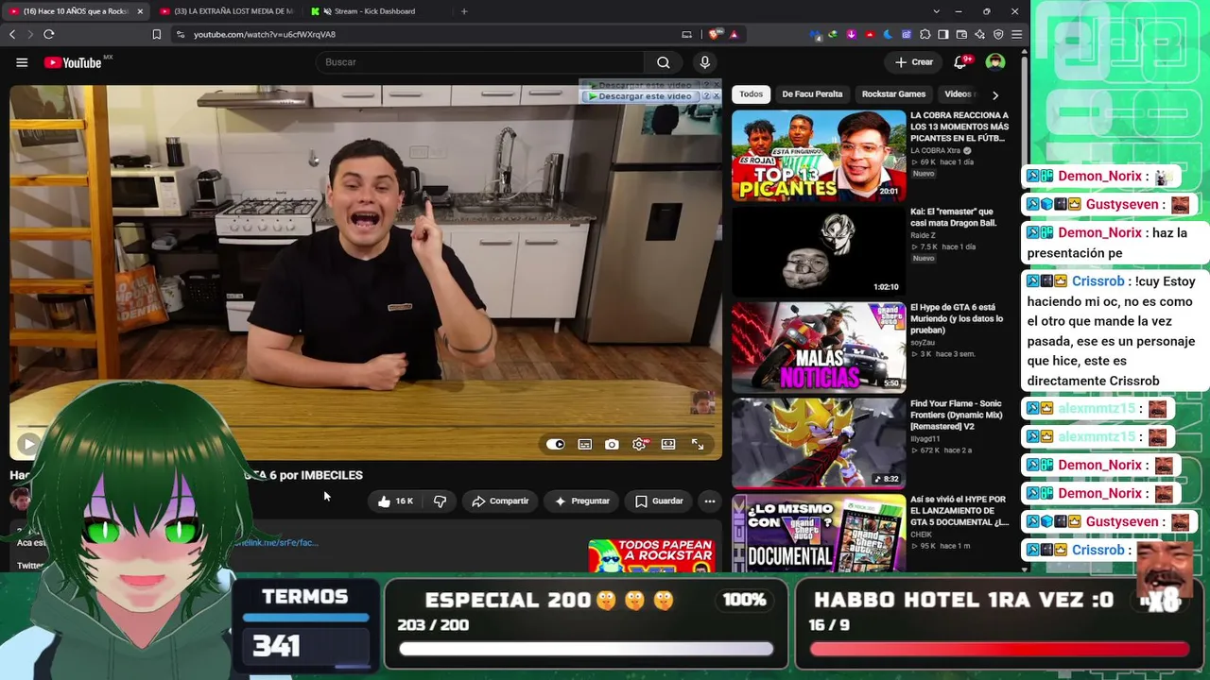Like the video with 16 K likes
1210x680 pixels.
(395, 501)
